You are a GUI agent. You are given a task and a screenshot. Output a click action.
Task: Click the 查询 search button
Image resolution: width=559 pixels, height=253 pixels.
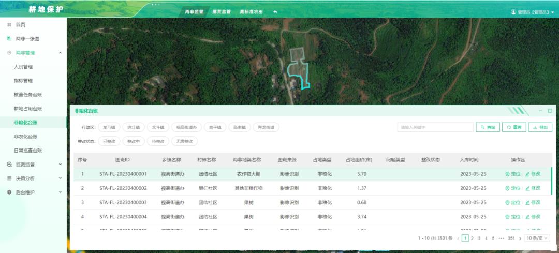(x=488, y=127)
